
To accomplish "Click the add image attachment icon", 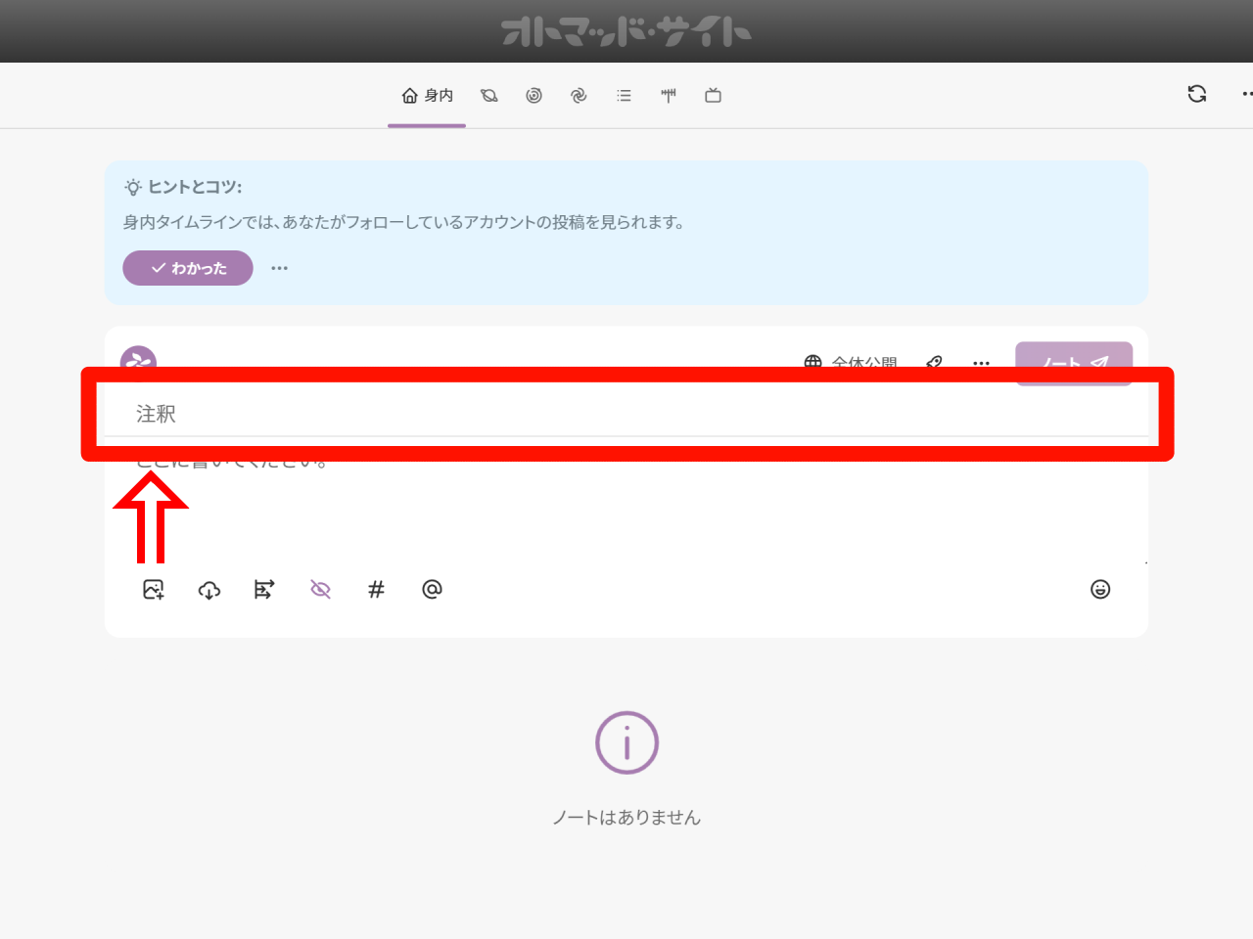I will click(x=154, y=590).
